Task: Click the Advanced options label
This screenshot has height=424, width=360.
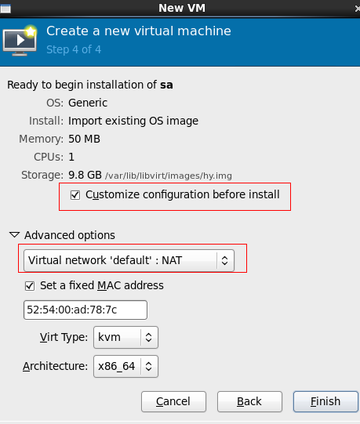Action: tap(70, 235)
